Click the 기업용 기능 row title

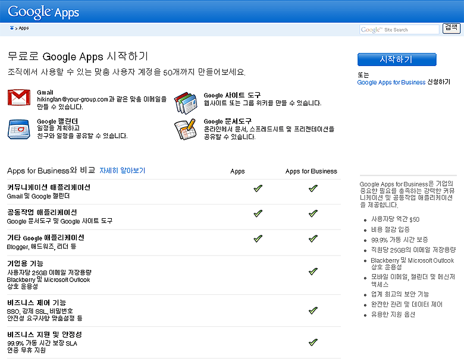pos(25,263)
